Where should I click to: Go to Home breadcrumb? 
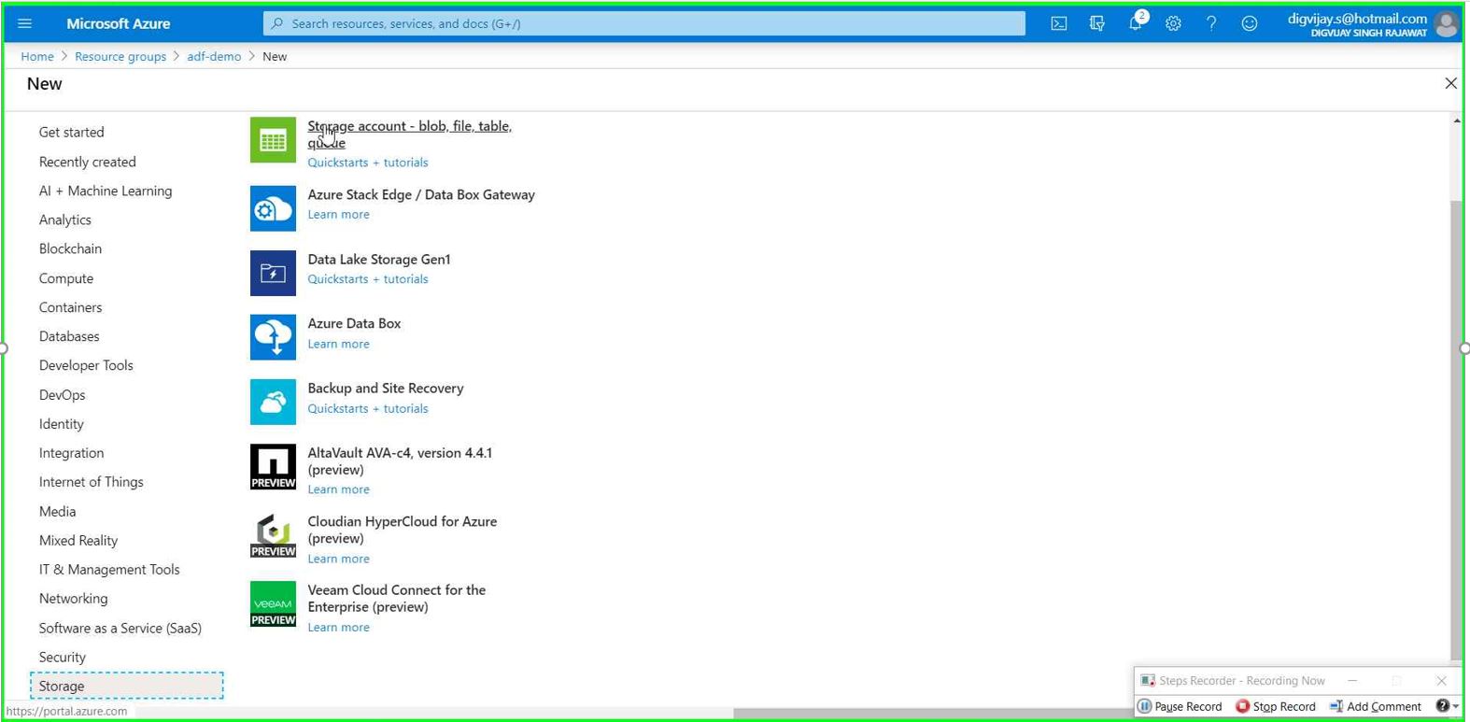[x=37, y=56]
